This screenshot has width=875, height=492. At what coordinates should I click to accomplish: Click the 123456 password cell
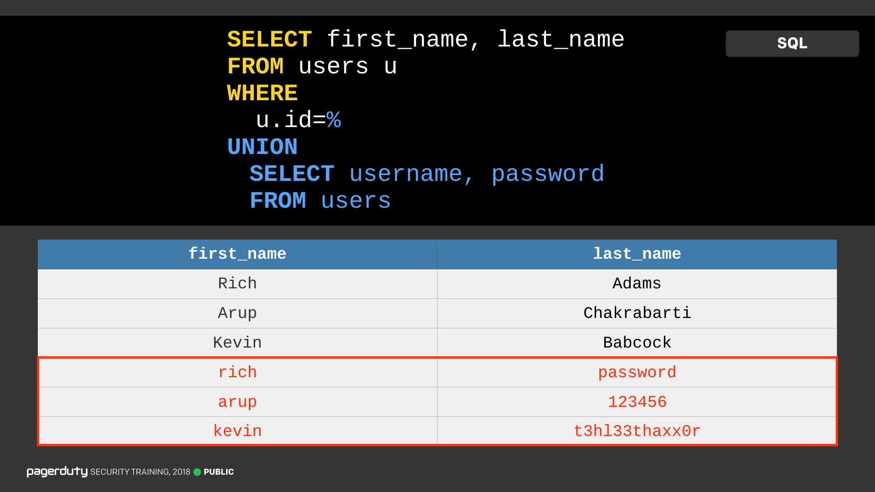pyautogui.click(x=637, y=402)
